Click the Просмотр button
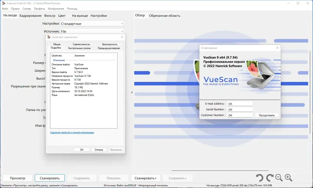Screen dimensions: 313x188 [x=18, y=178]
